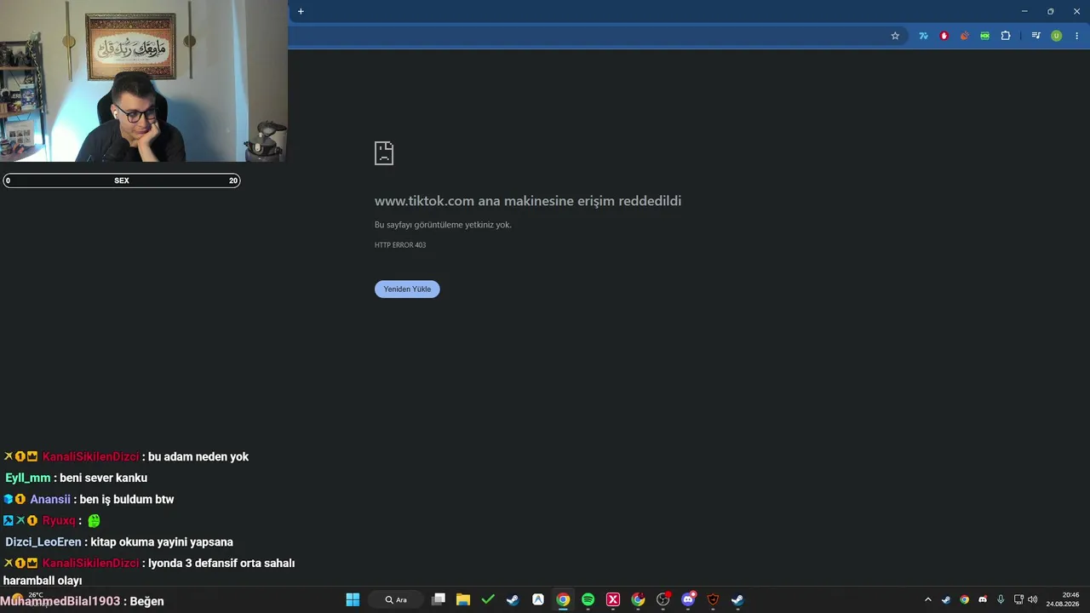Open the Steam icon right of the shield

coord(737,599)
